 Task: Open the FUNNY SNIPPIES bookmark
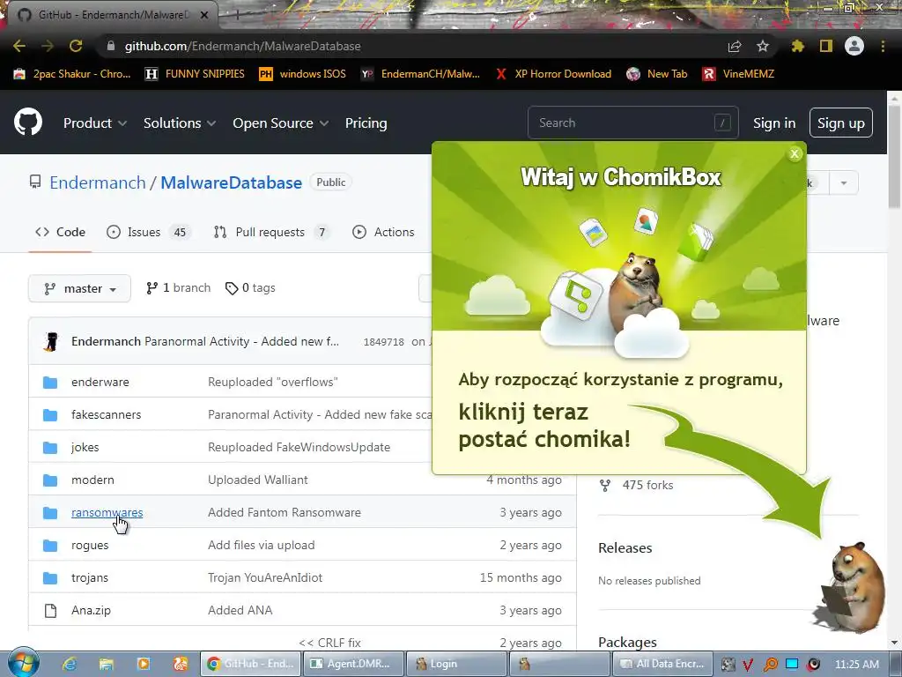(195, 74)
